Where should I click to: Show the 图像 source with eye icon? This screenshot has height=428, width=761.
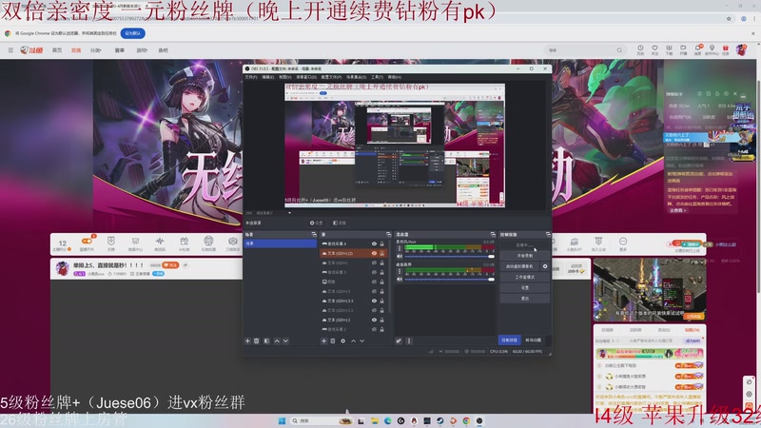[374, 282]
